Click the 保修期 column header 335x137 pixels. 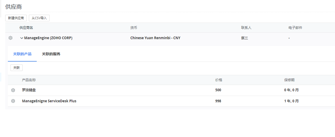coord(289,80)
